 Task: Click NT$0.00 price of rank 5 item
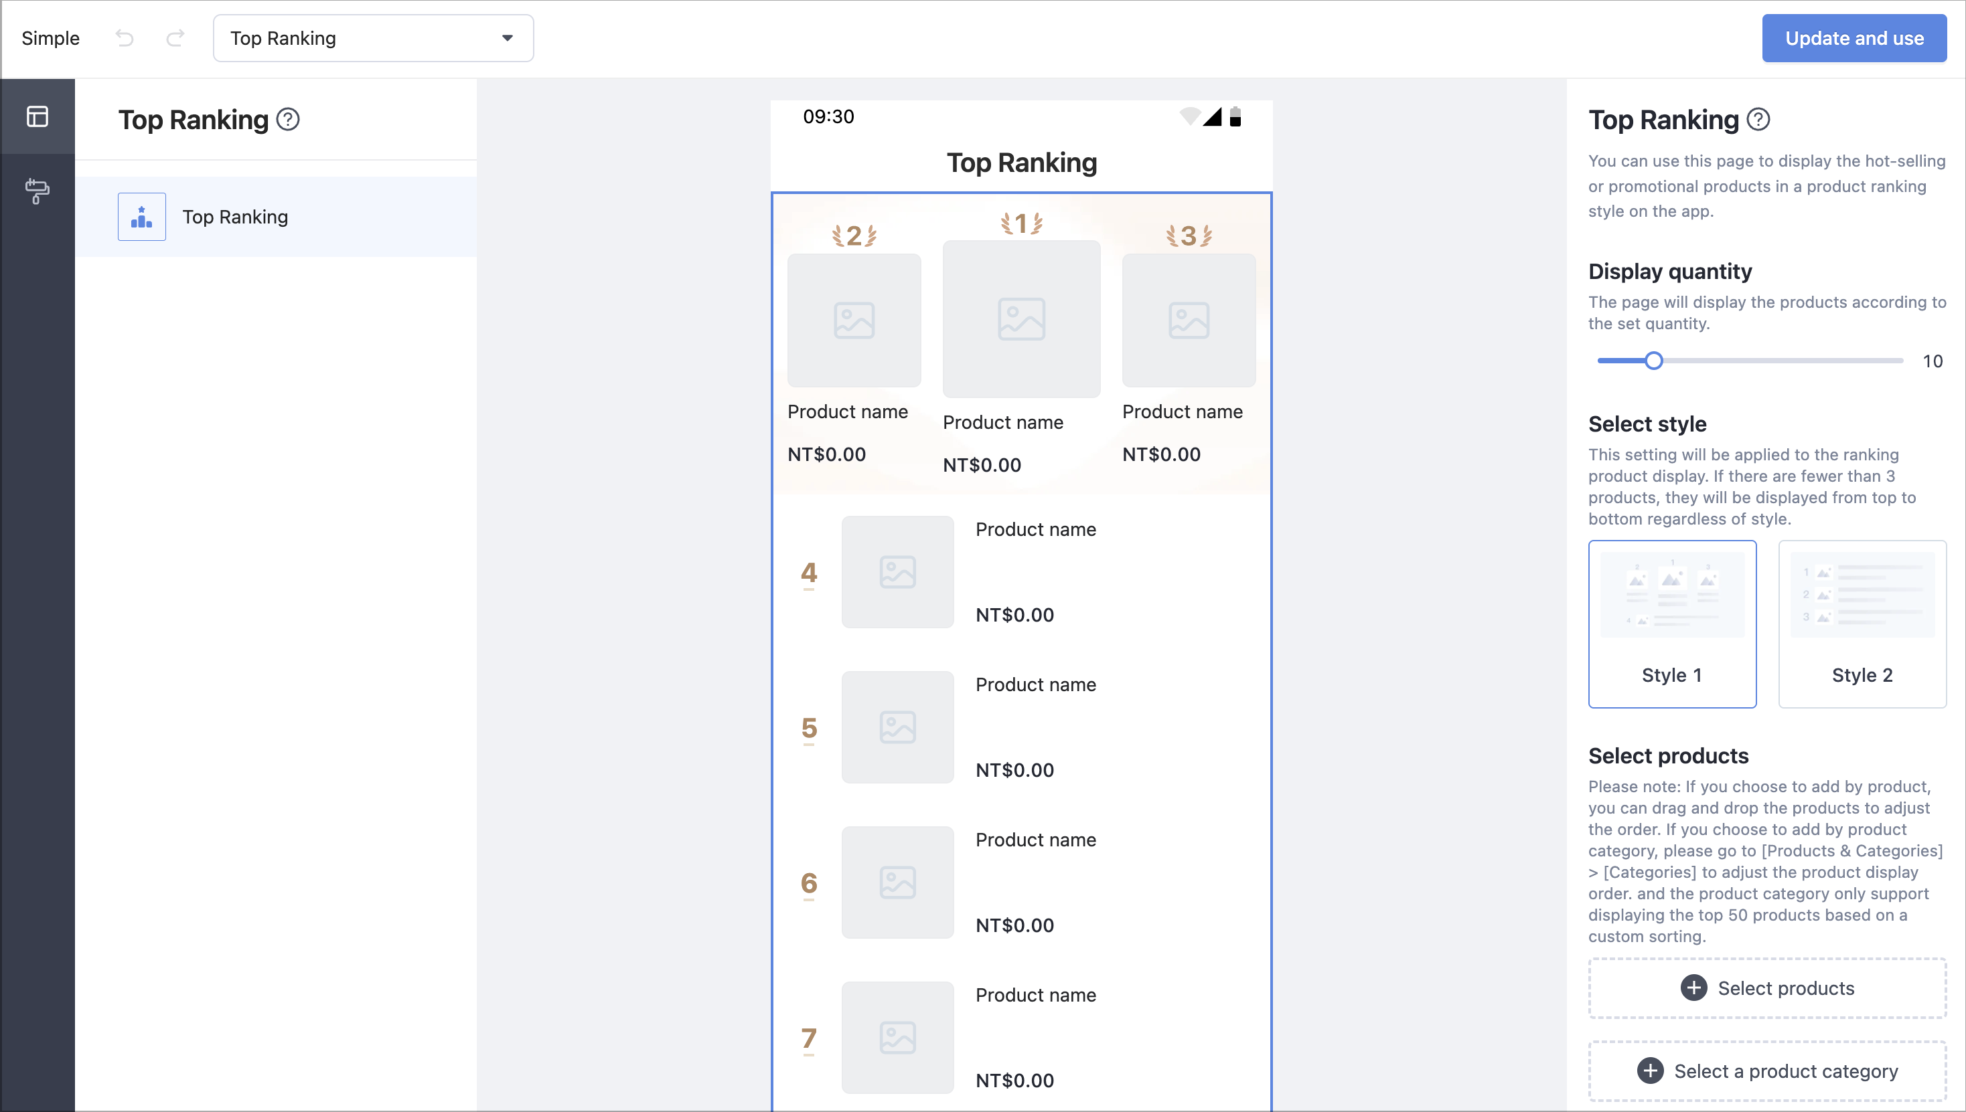(x=1014, y=770)
